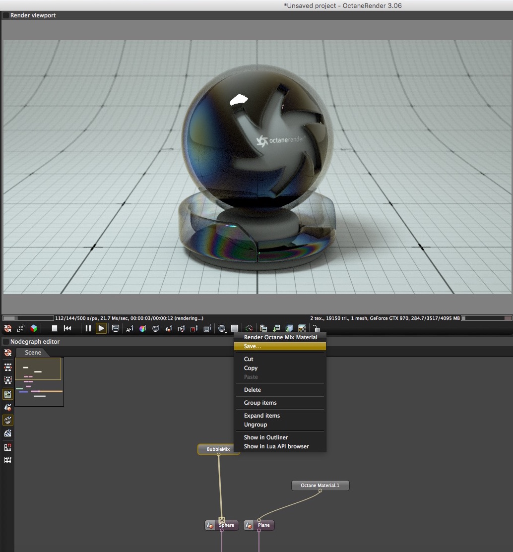Choose Show in Lua API browser entry
This screenshot has width=513, height=552.
coord(280,446)
